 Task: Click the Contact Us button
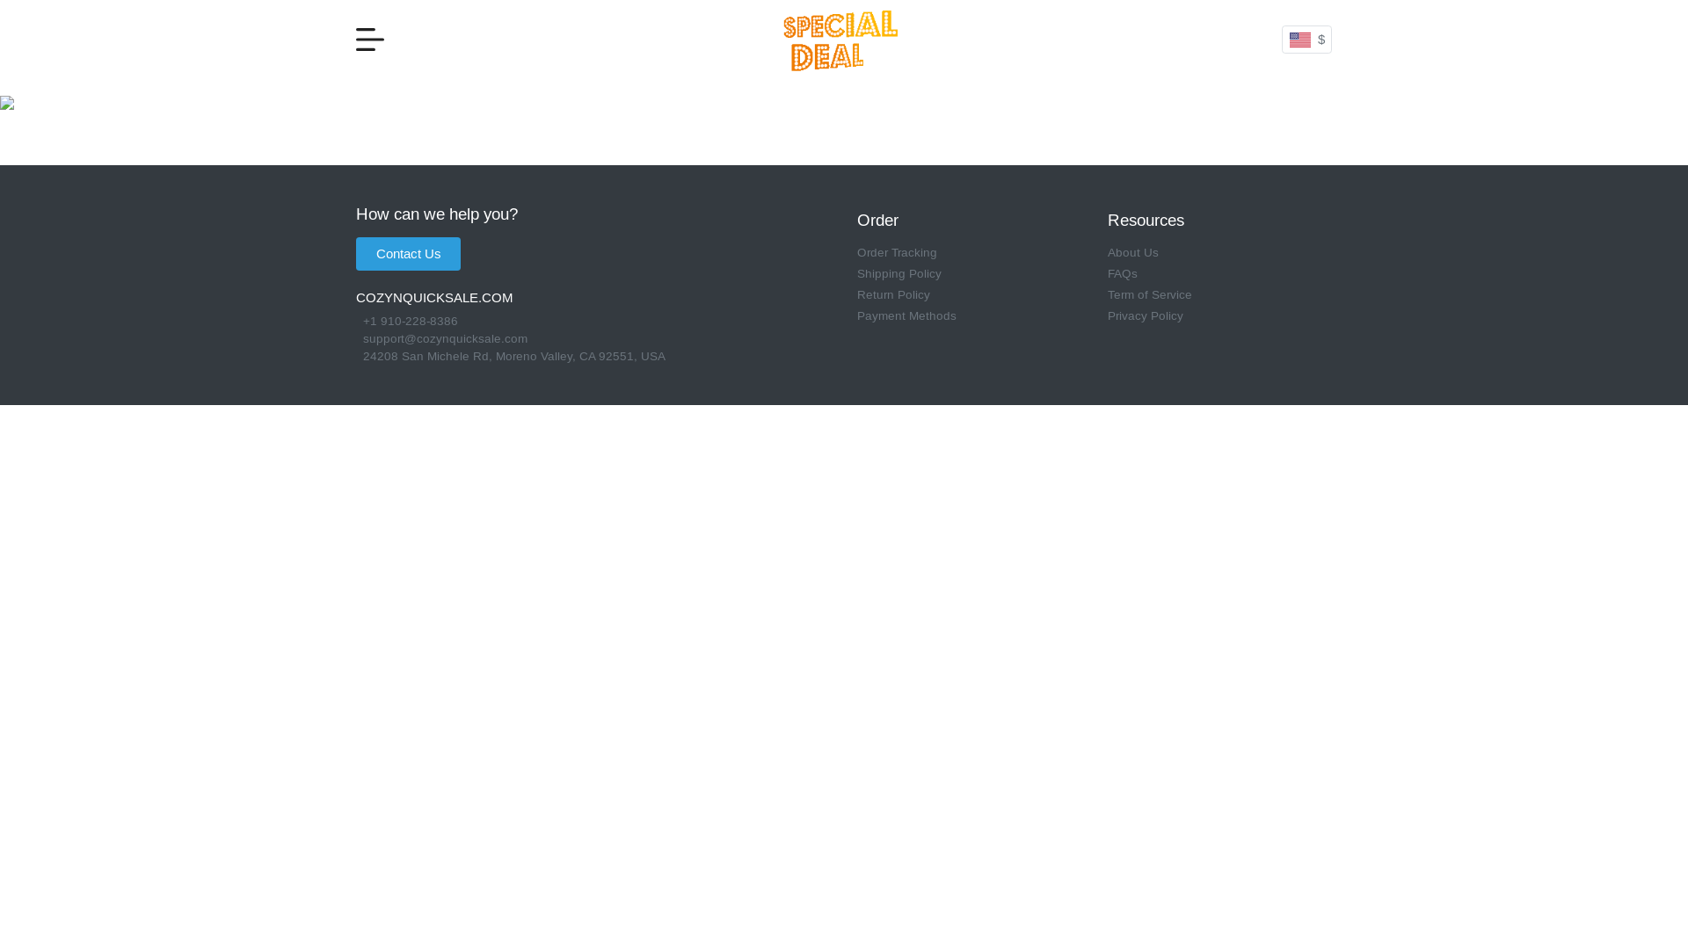[408, 254]
